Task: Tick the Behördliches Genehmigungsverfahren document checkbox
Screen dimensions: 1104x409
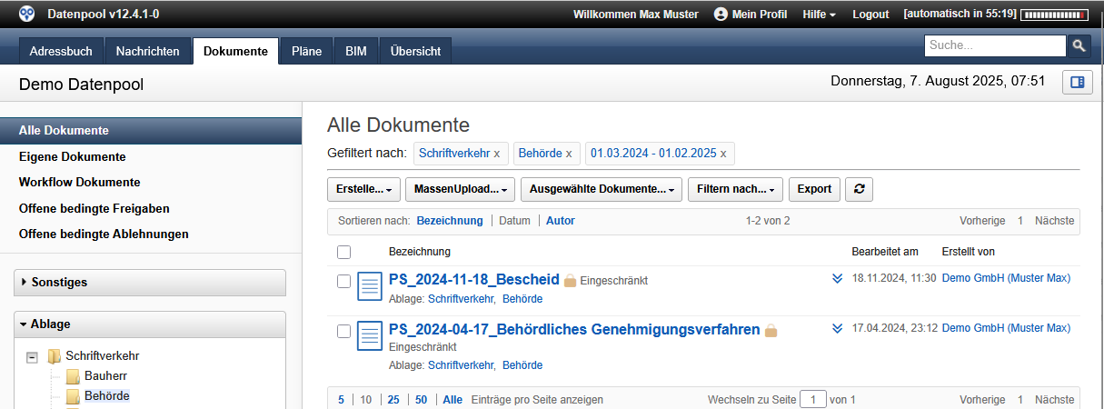Action: [343, 332]
